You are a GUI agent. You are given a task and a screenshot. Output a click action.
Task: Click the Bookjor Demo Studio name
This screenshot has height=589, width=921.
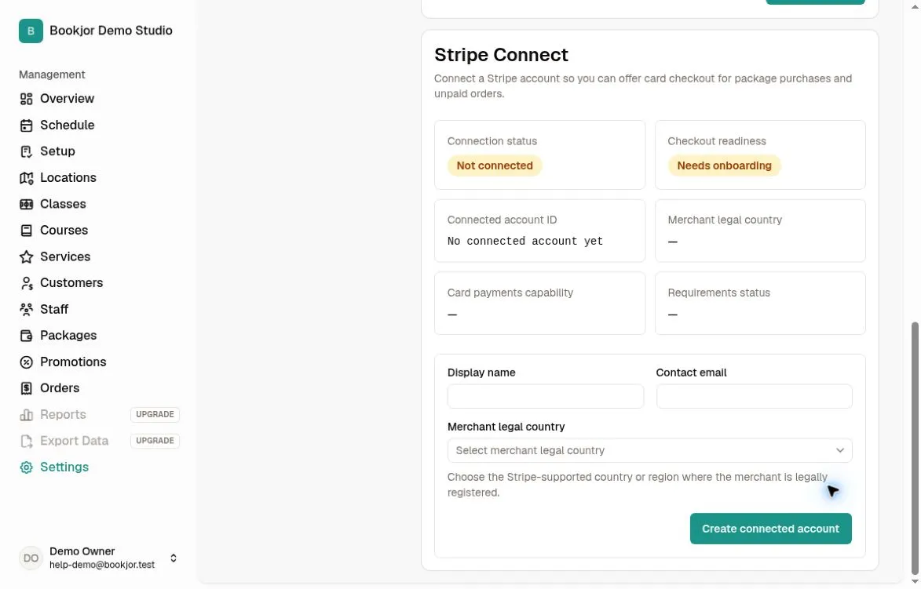tap(111, 31)
